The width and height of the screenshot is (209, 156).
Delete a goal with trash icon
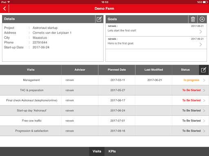click(x=193, y=19)
